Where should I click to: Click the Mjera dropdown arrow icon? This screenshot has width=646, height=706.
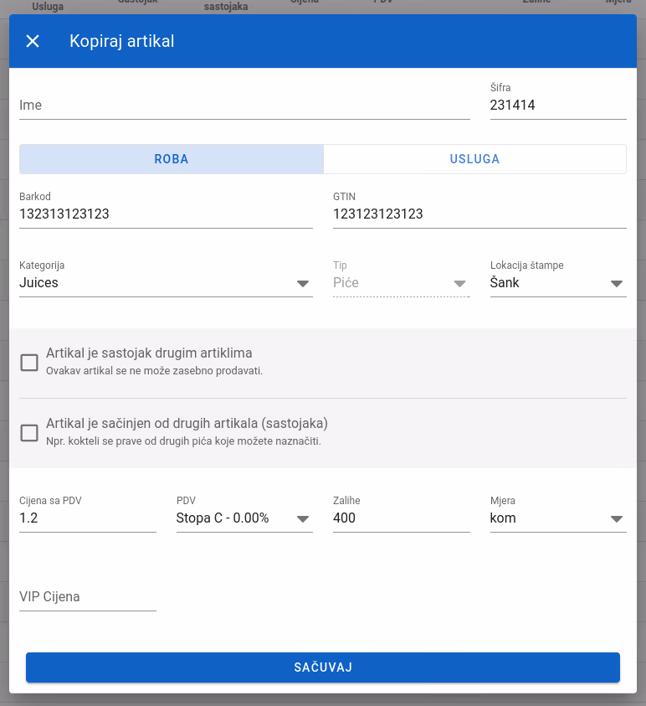pos(617,519)
